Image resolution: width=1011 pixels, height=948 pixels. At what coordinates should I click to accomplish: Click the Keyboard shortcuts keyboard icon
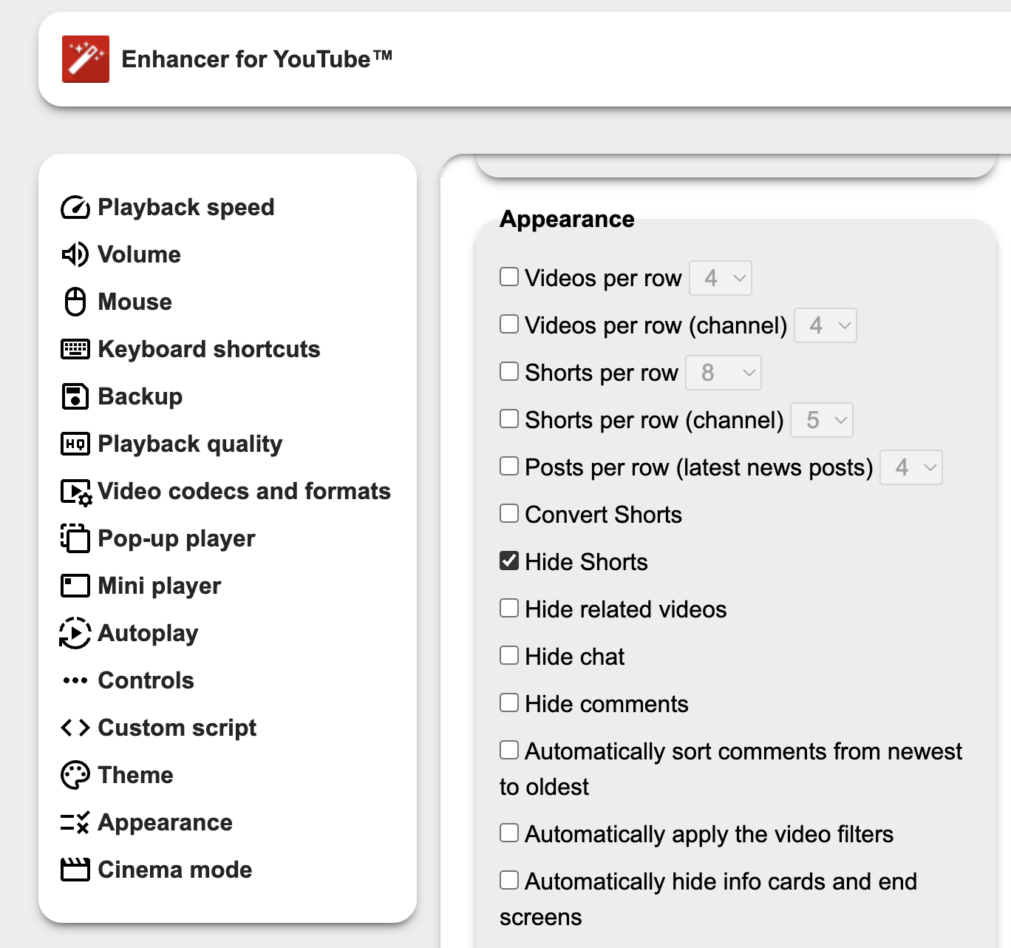pyautogui.click(x=75, y=349)
